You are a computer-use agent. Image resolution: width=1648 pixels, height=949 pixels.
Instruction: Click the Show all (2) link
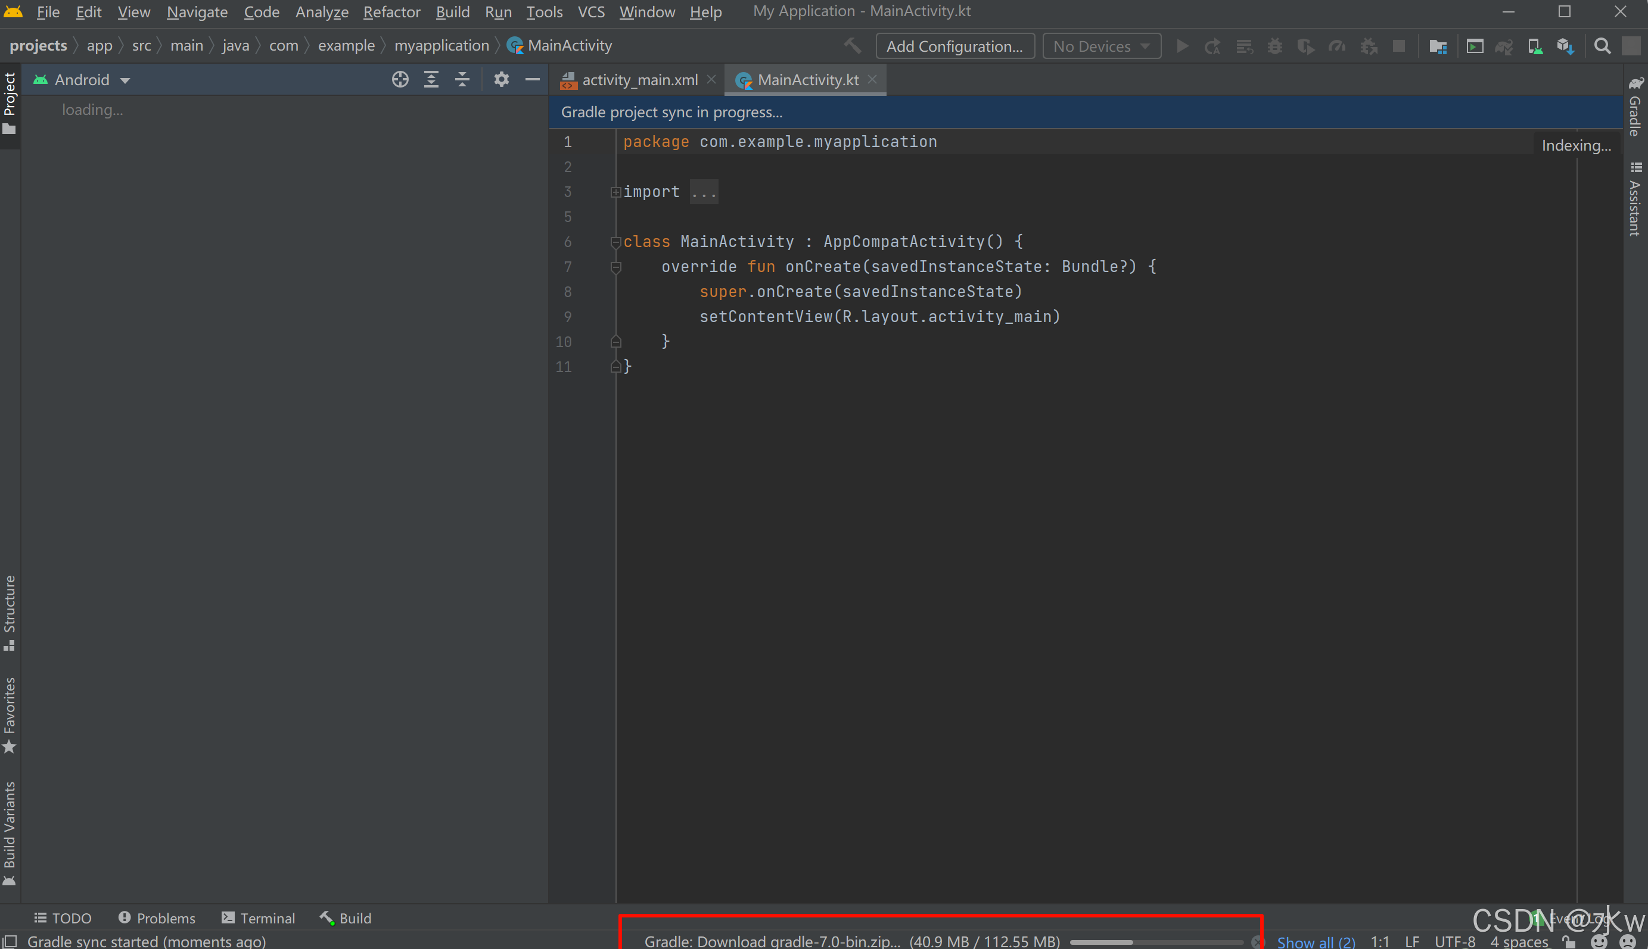pos(1316,941)
